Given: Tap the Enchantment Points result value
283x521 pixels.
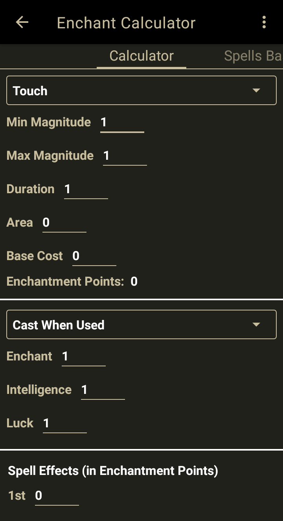Looking at the screenshot, I should tap(134, 282).
